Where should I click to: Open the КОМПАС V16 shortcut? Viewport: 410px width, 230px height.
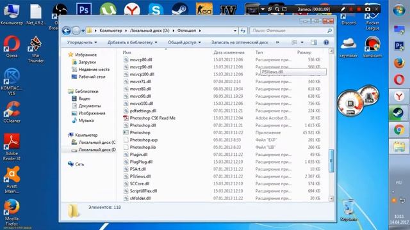pyautogui.click(x=12, y=81)
